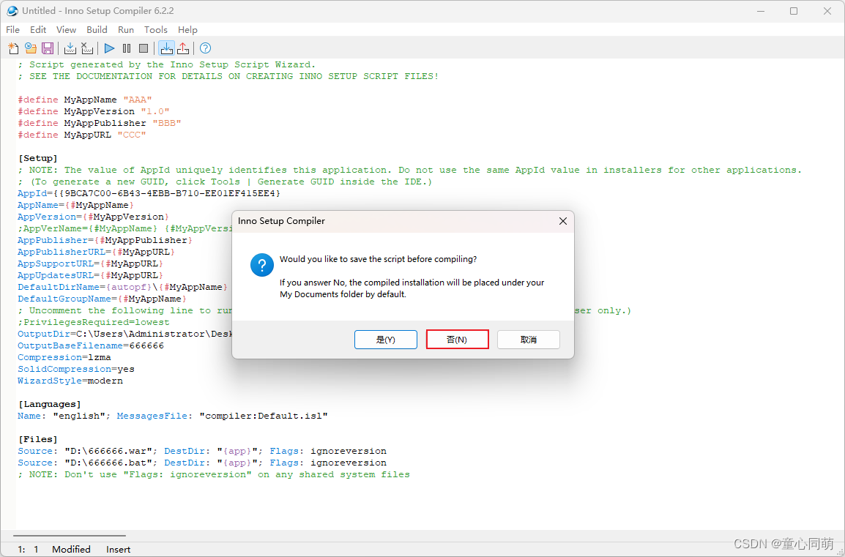845x557 pixels.
Task: Close the Inno Setup Compiler dialog
Action: pyautogui.click(x=563, y=221)
